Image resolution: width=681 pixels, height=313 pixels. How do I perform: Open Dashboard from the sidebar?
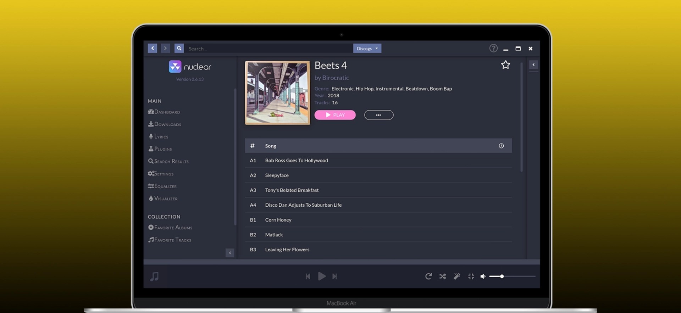coord(164,112)
